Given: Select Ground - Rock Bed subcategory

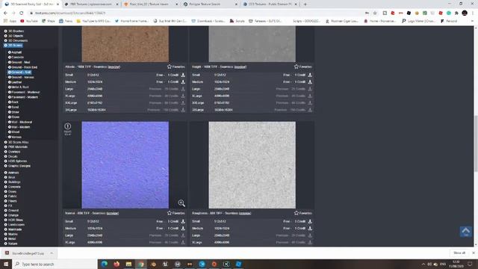Looking at the screenshot, I should pyautogui.click(x=24, y=67).
